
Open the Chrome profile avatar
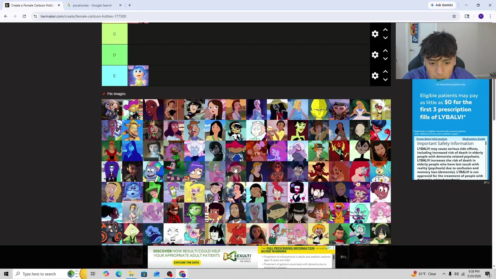tap(481, 16)
